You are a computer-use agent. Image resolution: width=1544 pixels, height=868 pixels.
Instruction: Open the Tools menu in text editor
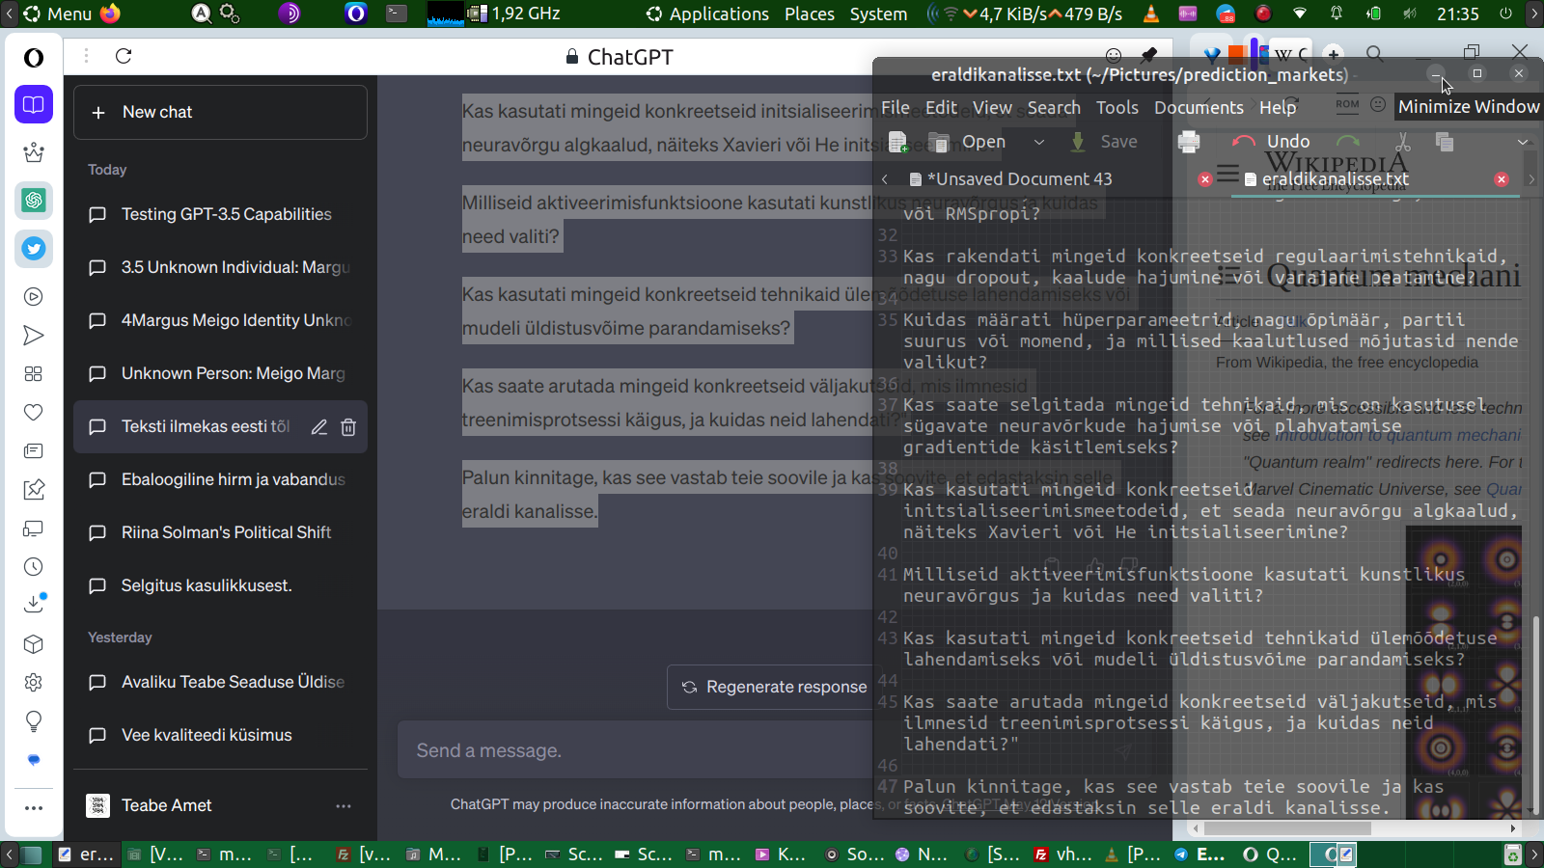click(1117, 108)
